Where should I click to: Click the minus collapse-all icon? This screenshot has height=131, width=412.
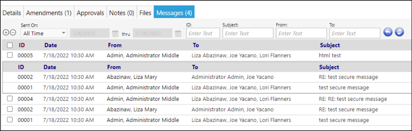[x=13, y=33]
